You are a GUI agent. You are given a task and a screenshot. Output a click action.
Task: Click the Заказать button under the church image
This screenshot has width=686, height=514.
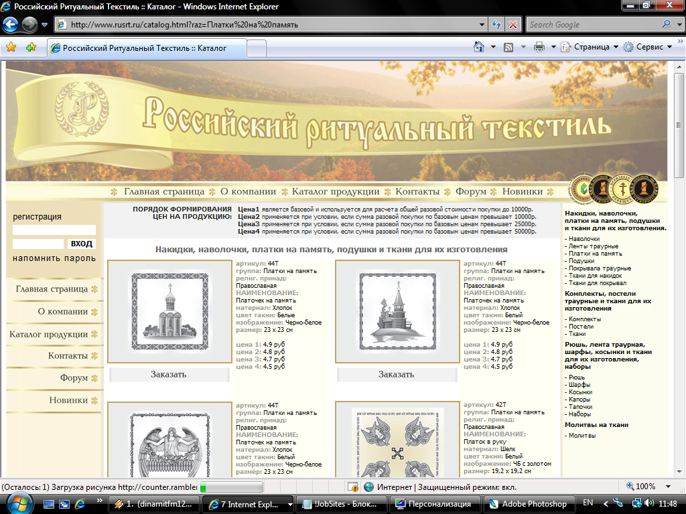[169, 375]
